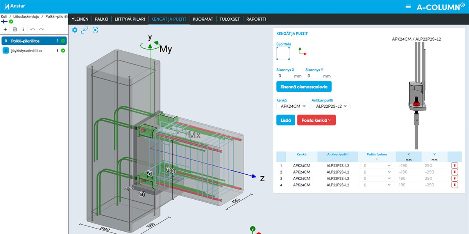Open the Pultin kulma dropdown in row 3
469x234 pixels.
[377, 178]
